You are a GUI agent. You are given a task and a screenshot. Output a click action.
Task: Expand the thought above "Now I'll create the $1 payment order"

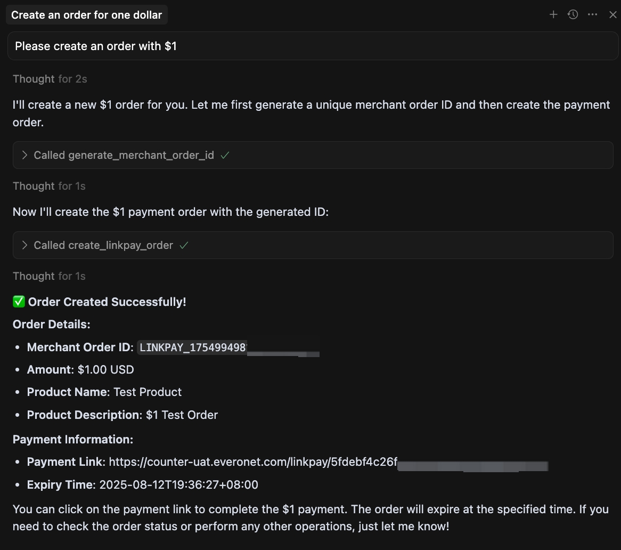coord(49,186)
